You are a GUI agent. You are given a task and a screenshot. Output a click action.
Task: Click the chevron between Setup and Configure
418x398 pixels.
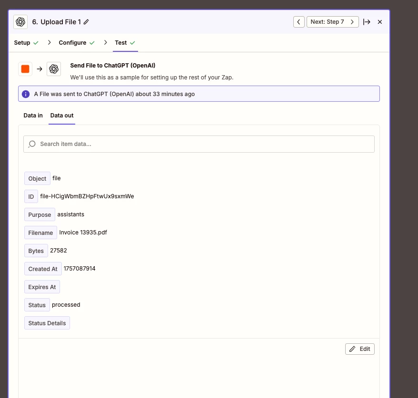coord(49,42)
